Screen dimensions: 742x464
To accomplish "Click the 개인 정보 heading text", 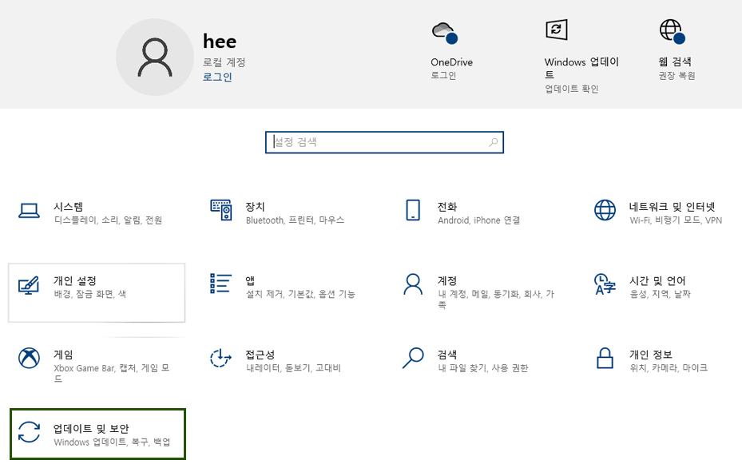I will click(x=650, y=355).
